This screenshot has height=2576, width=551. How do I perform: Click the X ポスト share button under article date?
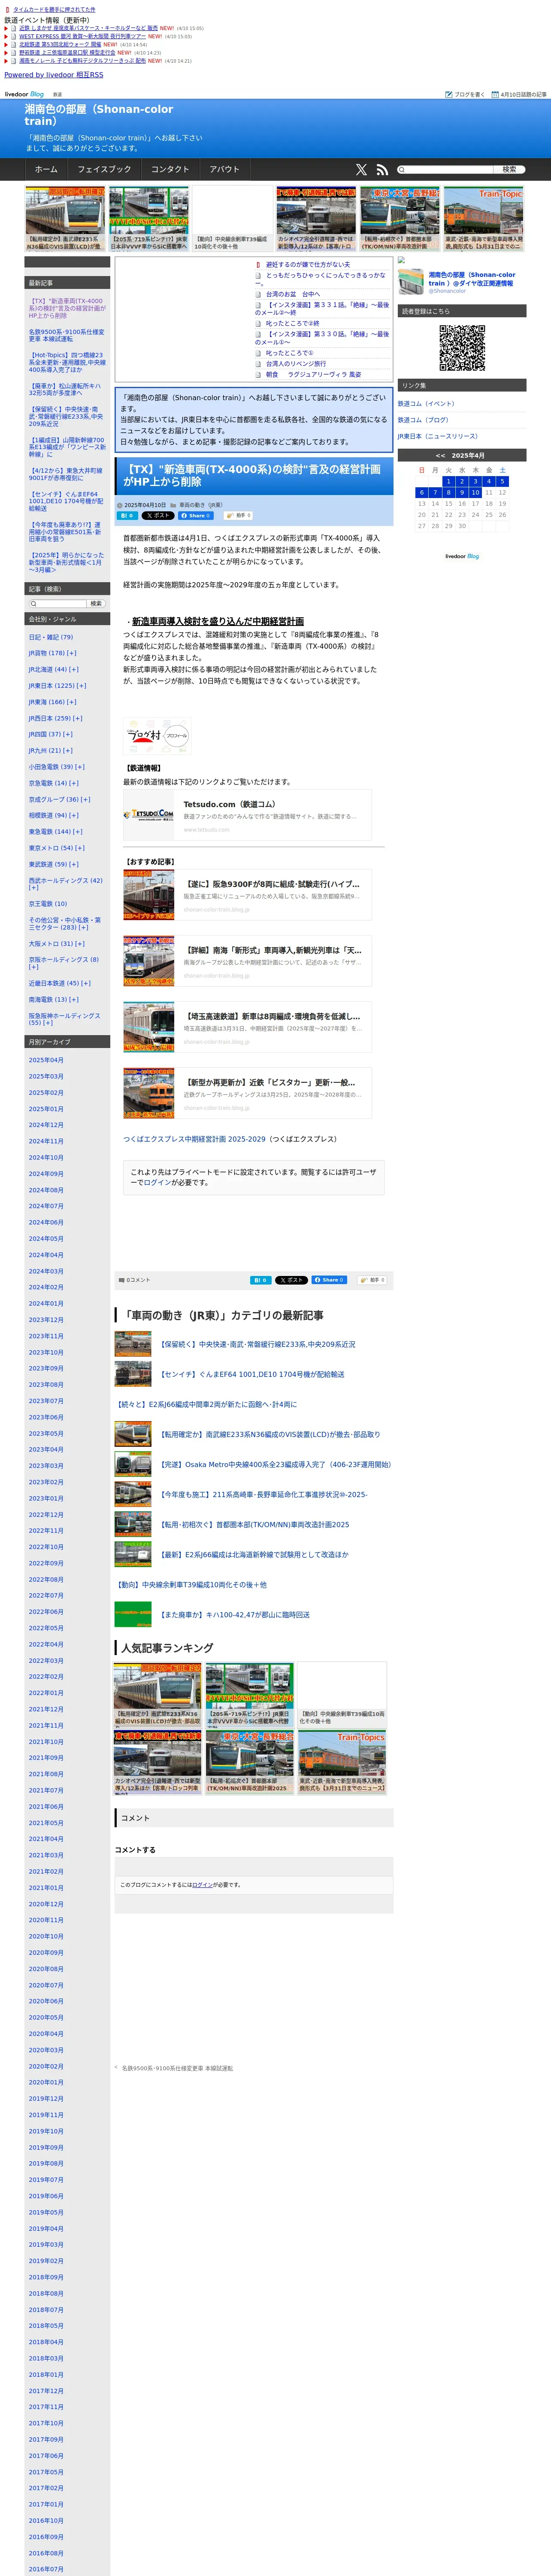[158, 516]
